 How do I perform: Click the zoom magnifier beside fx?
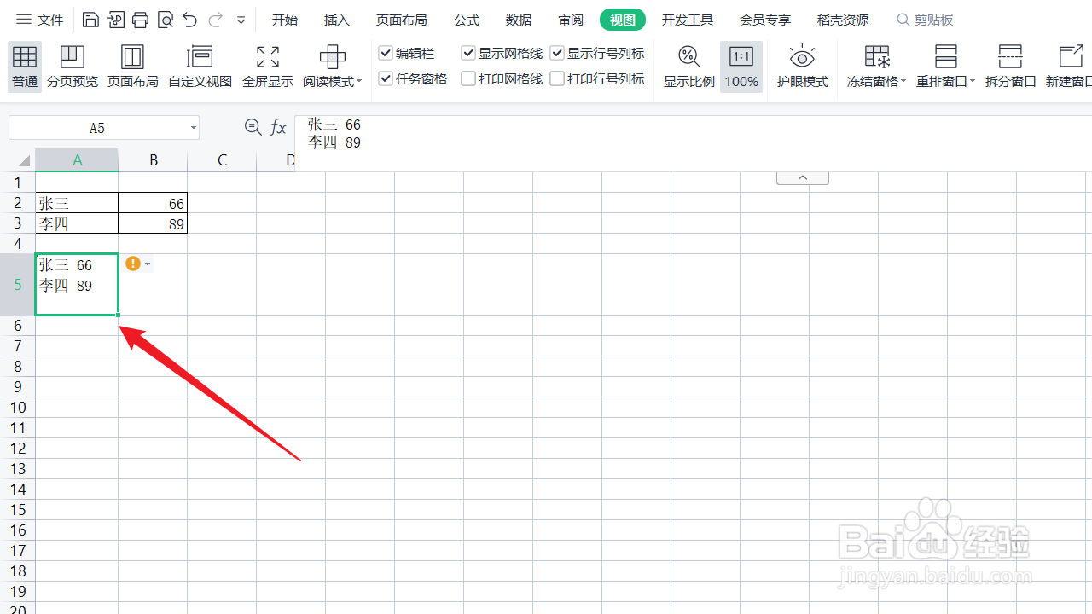click(253, 127)
